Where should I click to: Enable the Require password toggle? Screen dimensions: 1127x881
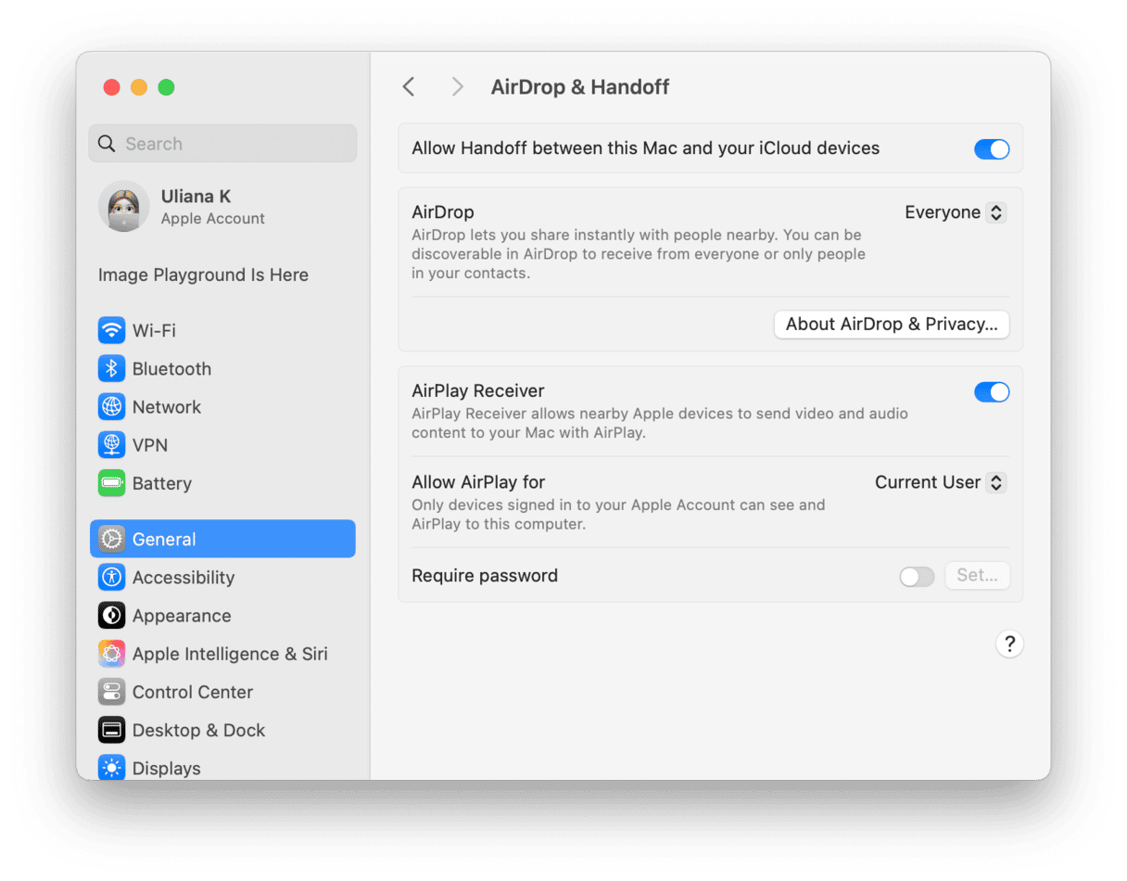917,577
